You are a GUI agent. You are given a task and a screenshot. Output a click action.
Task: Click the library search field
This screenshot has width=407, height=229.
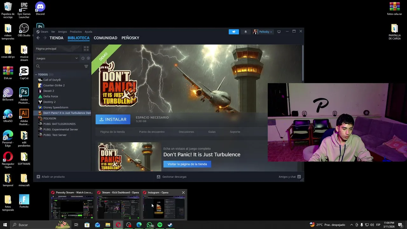pyautogui.click(x=59, y=66)
